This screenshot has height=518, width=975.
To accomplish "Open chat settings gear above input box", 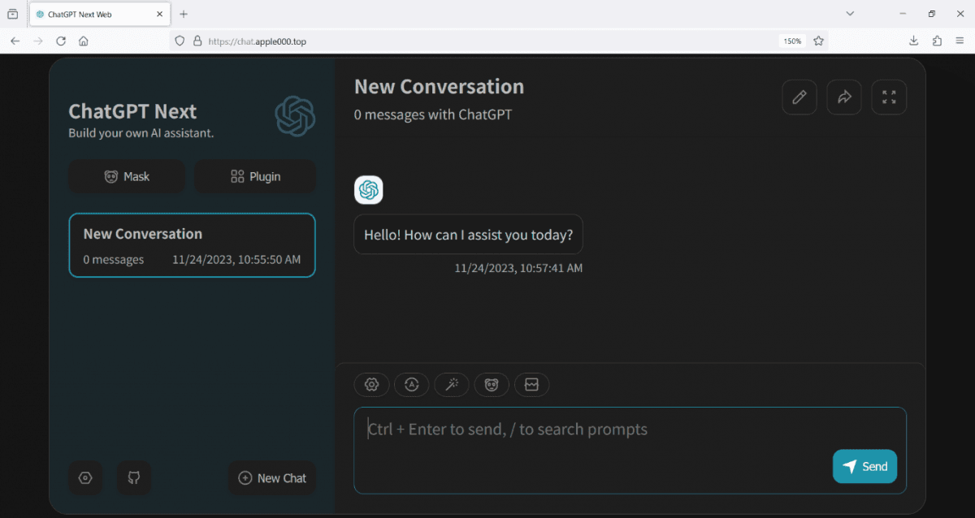I will pyautogui.click(x=372, y=385).
